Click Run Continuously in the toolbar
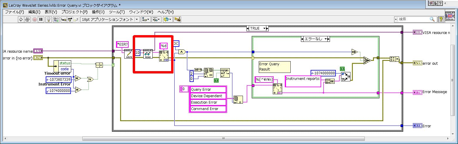Viewport: 458px width, 144px height. tap(27, 19)
